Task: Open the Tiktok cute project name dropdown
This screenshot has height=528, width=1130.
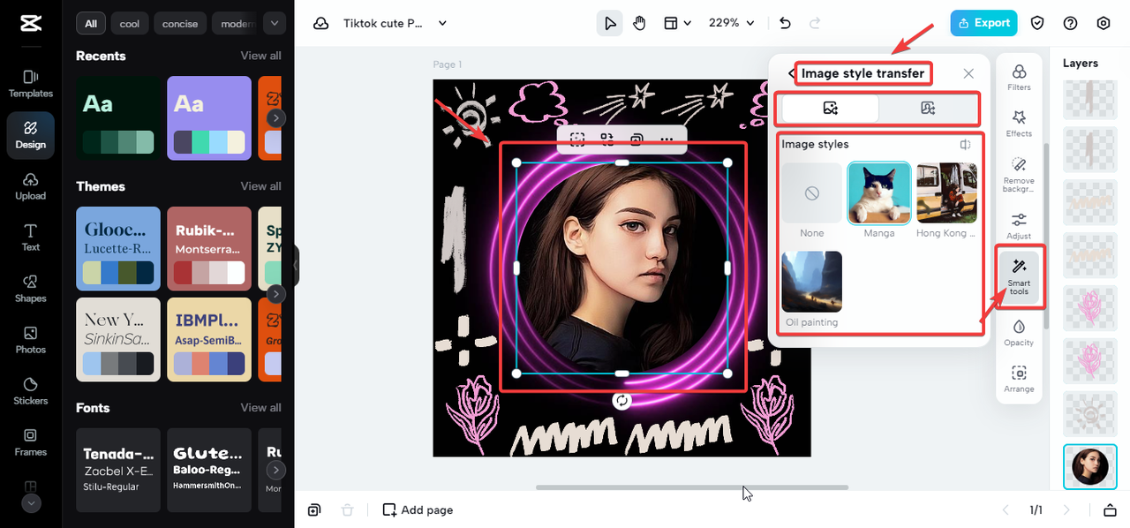Action: [395, 23]
